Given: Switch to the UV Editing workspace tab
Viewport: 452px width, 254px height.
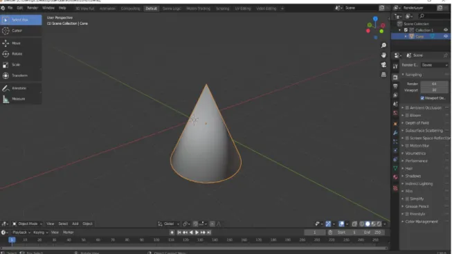Looking at the screenshot, I should point(243,8).
